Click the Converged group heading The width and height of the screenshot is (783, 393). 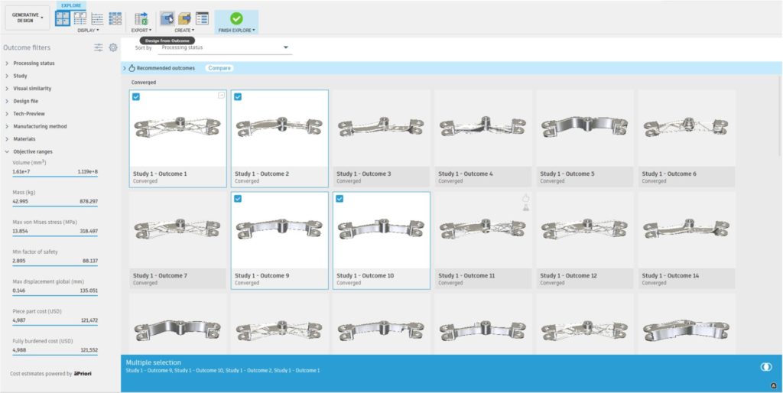tap(144, 83)
